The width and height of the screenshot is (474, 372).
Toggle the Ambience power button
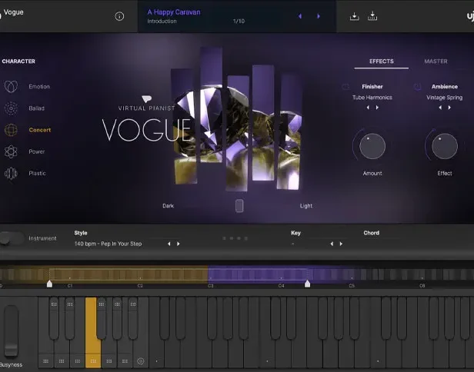(x=417, y=87)
